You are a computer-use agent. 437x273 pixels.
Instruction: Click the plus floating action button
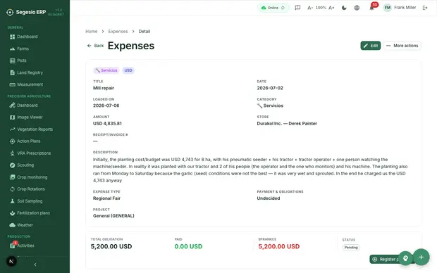(x=421, y=257)
